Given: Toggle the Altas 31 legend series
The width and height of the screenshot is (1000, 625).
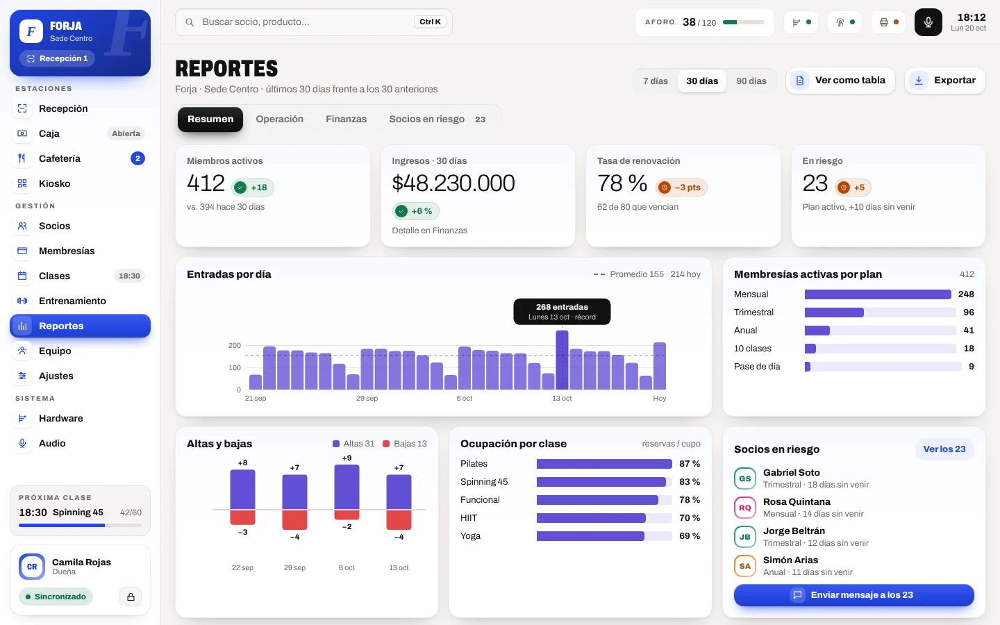Looking at the screenshot, I should tap(353, 444).
